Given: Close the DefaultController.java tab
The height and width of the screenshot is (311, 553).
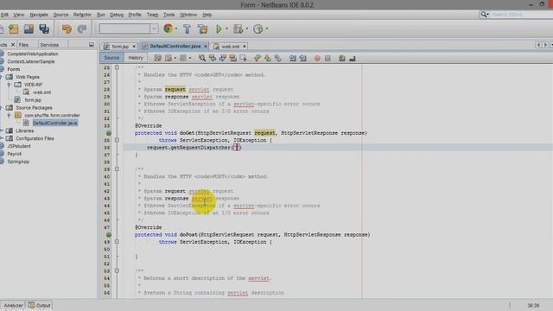Looking at the screenshot, I should click(x=206, y=46).
